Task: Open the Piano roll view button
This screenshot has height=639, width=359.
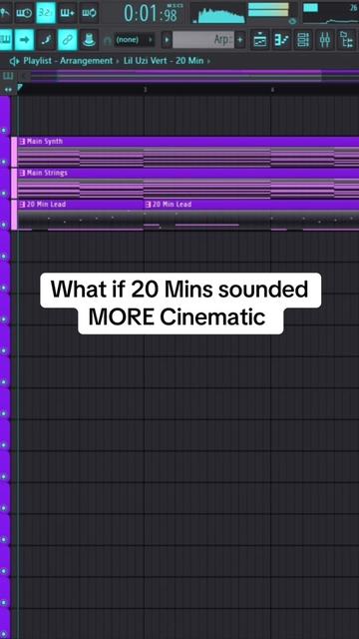Action: point(281,40)
